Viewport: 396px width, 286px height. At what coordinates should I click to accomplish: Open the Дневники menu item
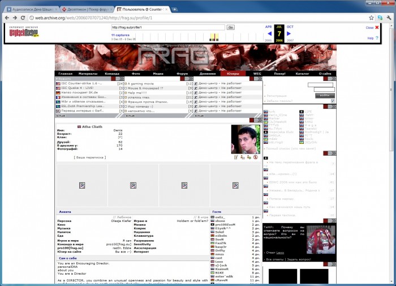tap(208, 74)
